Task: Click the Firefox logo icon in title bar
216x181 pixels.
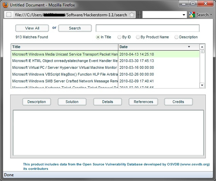Action: [5, 5]
